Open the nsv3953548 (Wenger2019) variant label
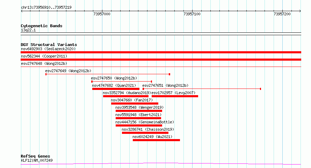The image size is (311, 168). point(139,107)
